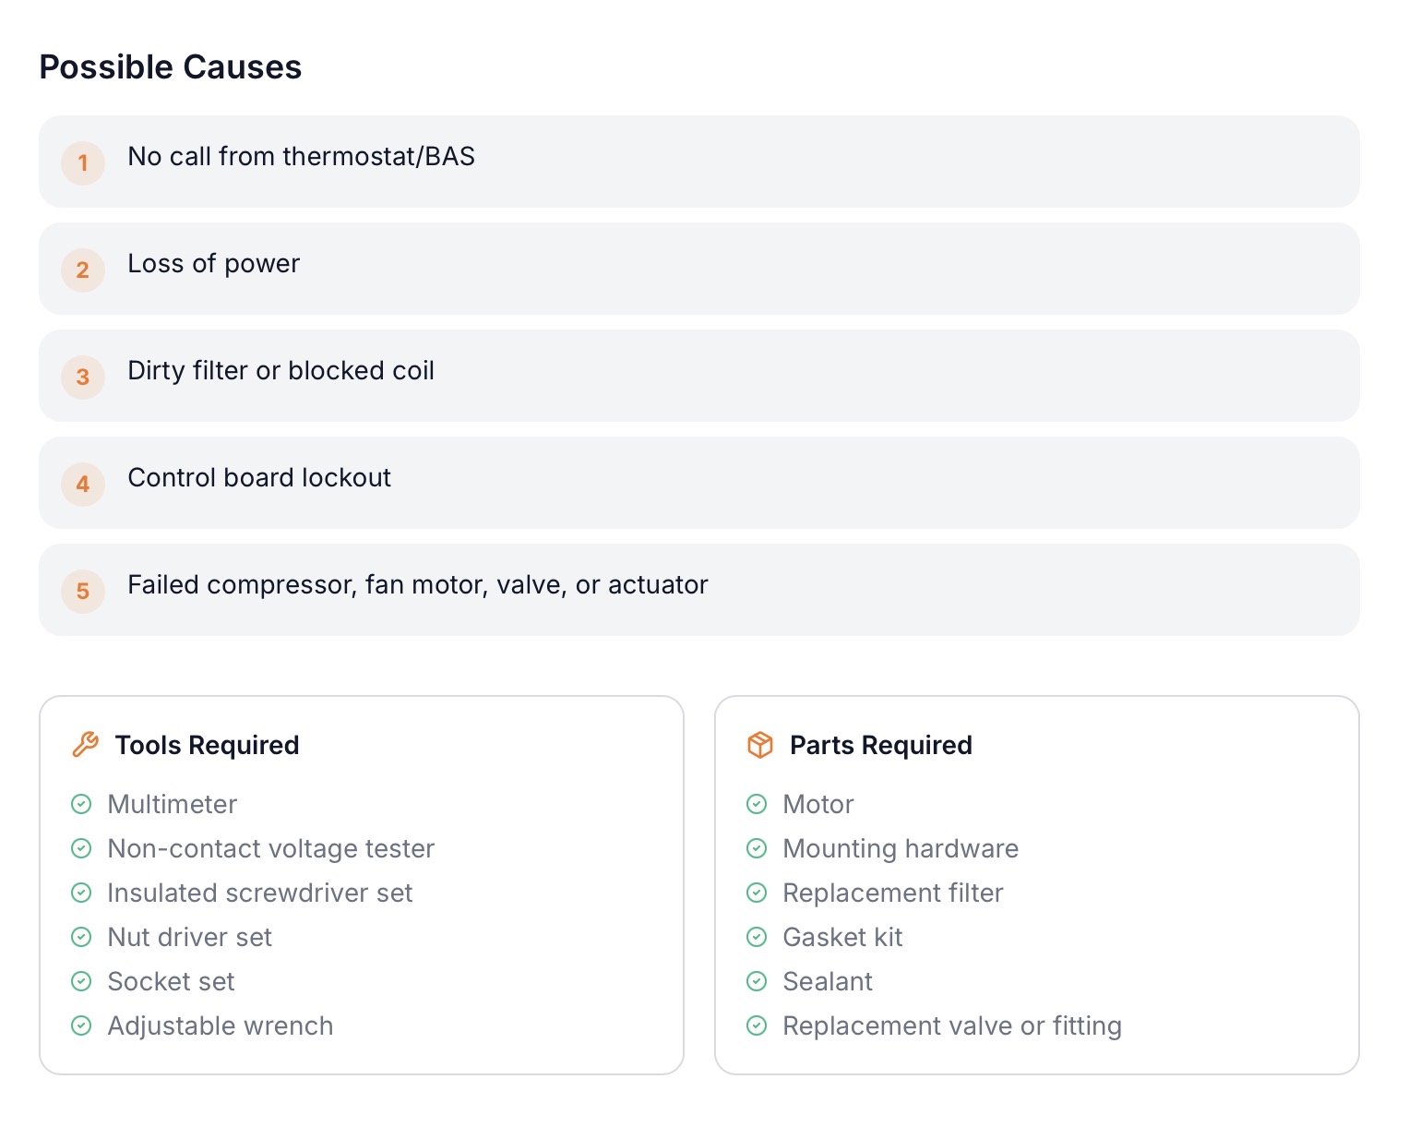Click the check icon beside Multimeter

pos(81,804)
